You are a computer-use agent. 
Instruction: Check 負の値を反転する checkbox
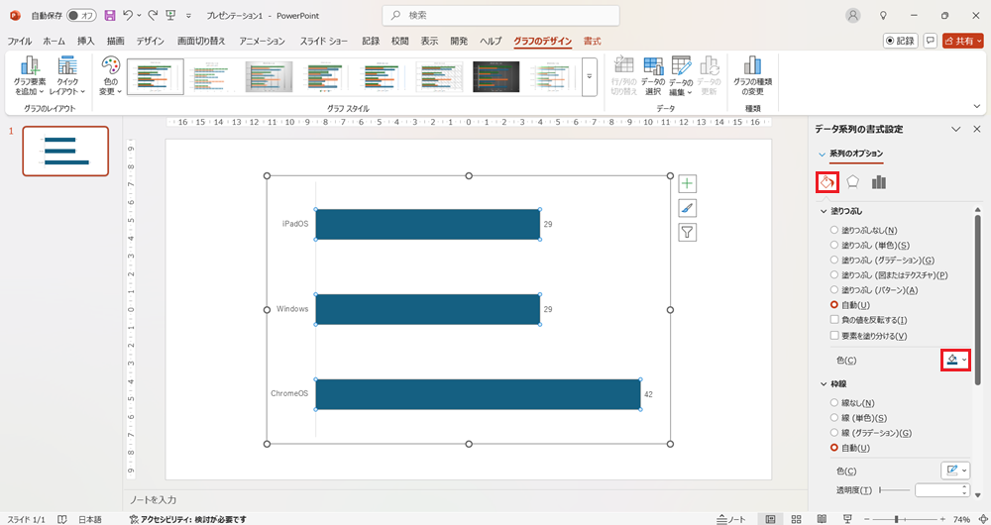tap(834, 320)
